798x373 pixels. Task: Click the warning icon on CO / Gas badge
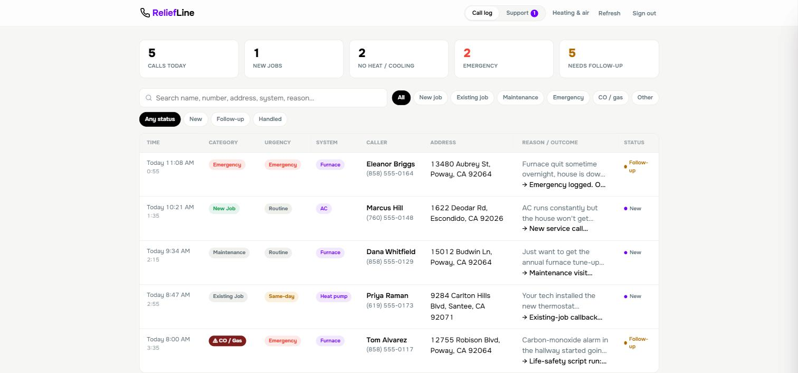215,341
